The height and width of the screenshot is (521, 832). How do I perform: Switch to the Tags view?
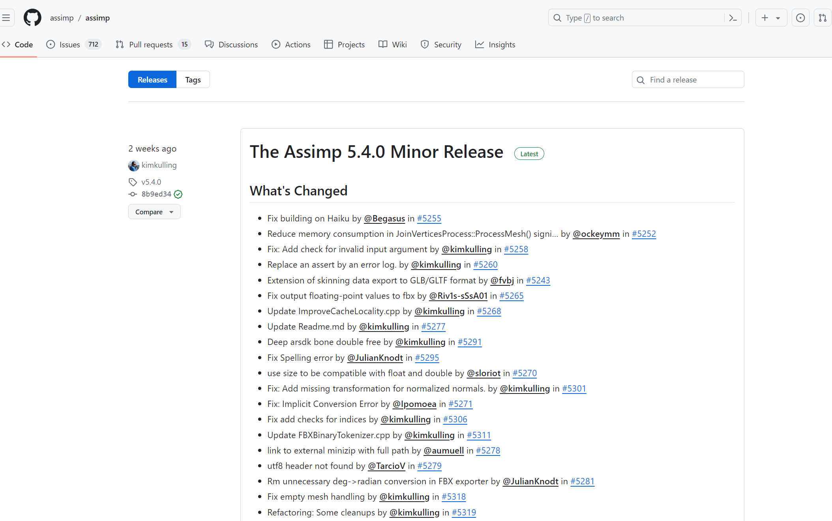[193, 80]
